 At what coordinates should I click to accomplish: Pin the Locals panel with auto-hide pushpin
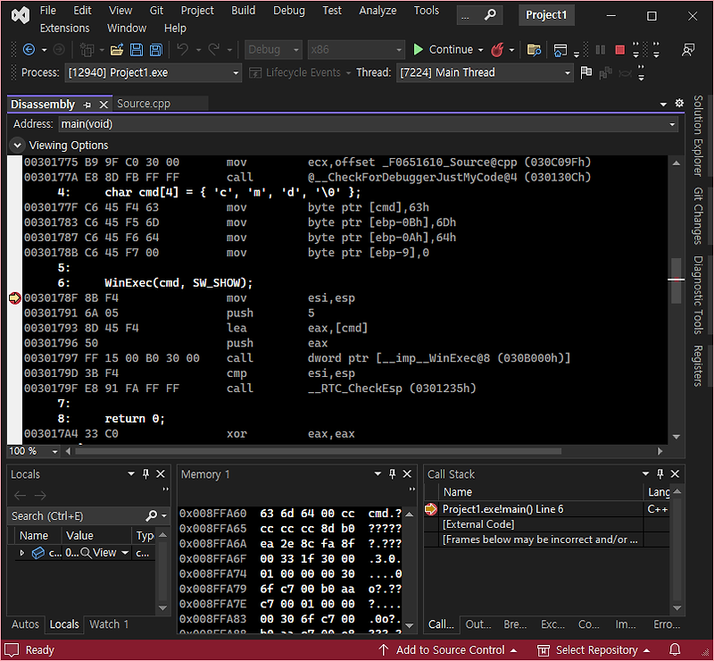pyautogui.click(x=145, y=474)
